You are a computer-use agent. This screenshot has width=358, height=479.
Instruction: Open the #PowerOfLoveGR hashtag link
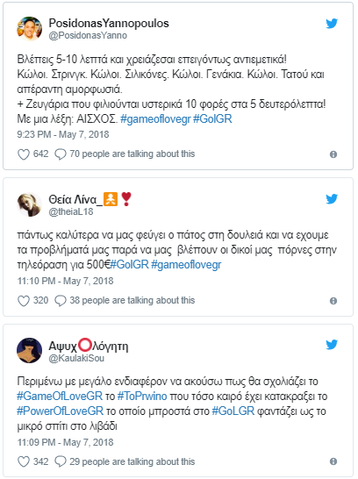pos(61,411)
